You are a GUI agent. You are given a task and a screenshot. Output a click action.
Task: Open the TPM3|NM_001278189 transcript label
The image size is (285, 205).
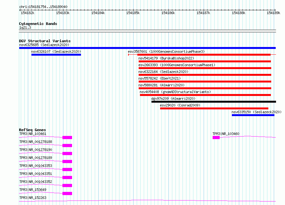[36, 158]
